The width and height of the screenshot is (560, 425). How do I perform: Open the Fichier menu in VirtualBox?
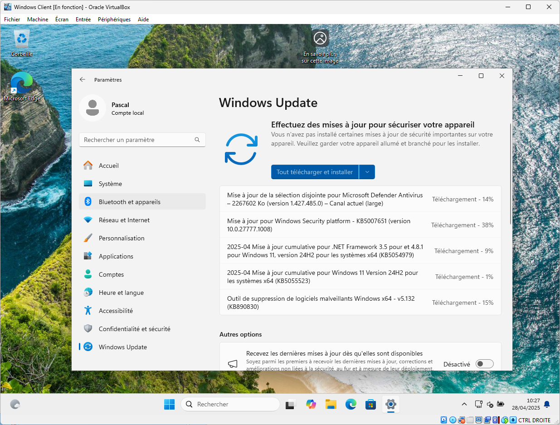point(12,20)
